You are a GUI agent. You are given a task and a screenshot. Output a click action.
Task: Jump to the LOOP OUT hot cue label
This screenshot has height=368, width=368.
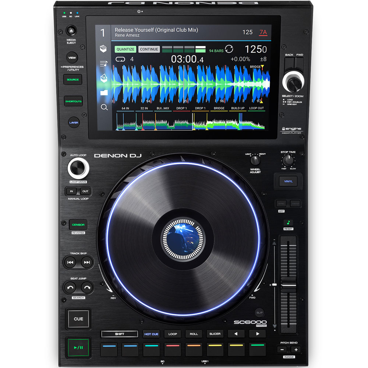(x=256, y=108)
